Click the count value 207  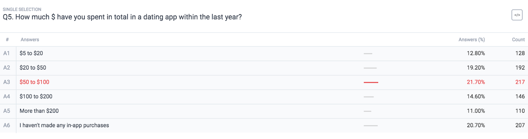520,125
